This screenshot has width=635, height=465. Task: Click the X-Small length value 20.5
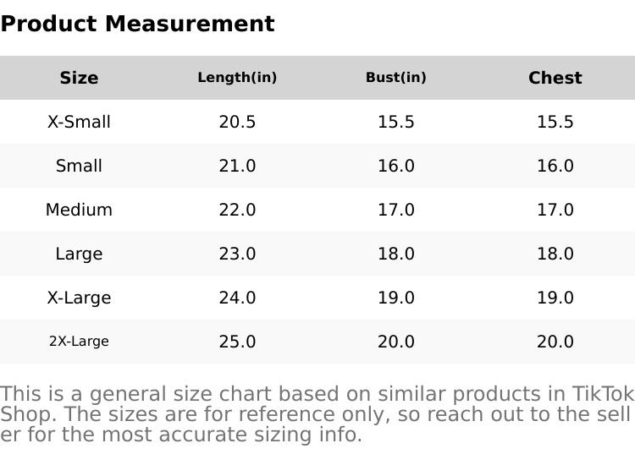(237, 122)
